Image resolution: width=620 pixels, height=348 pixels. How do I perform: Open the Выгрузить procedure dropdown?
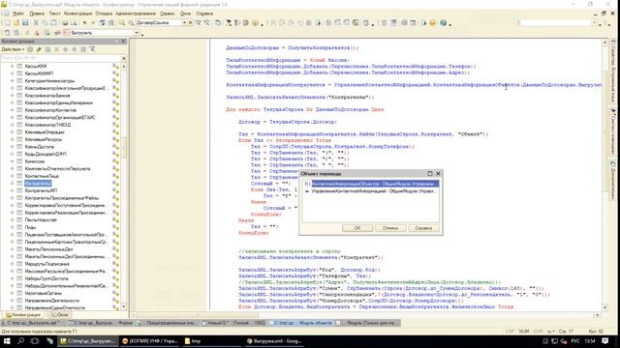pos(137,33)
